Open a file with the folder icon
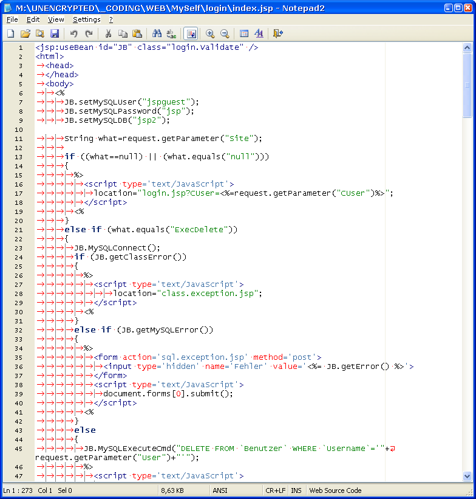Image resolution: width=476 pixels, height=499 pixels. (25, 33)
